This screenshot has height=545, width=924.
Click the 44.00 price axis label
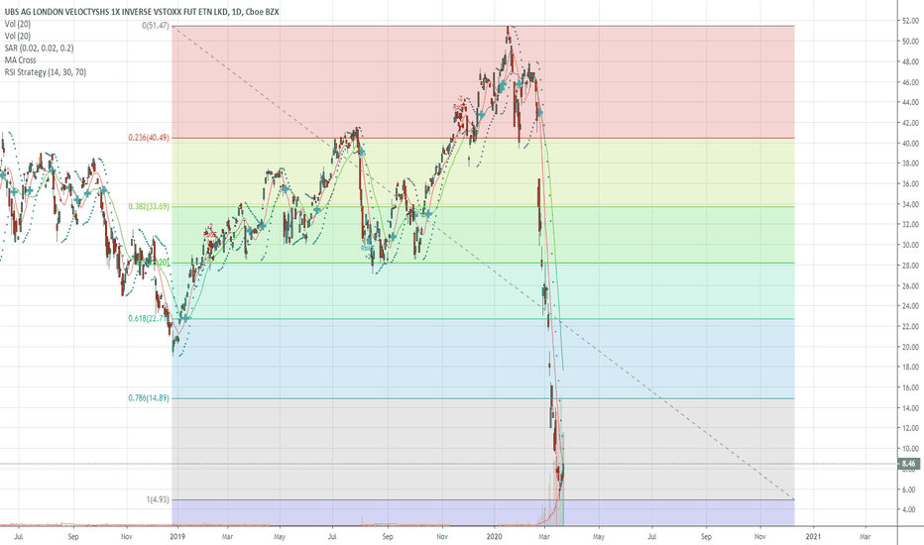point(910,102)
